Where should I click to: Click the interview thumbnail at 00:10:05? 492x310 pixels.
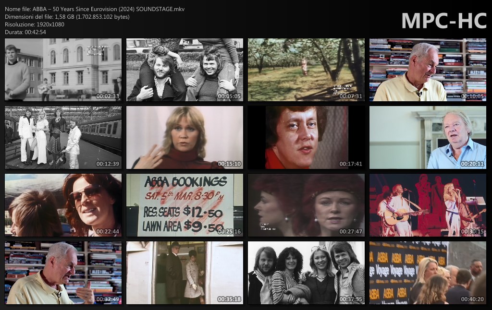pos(428,70)
